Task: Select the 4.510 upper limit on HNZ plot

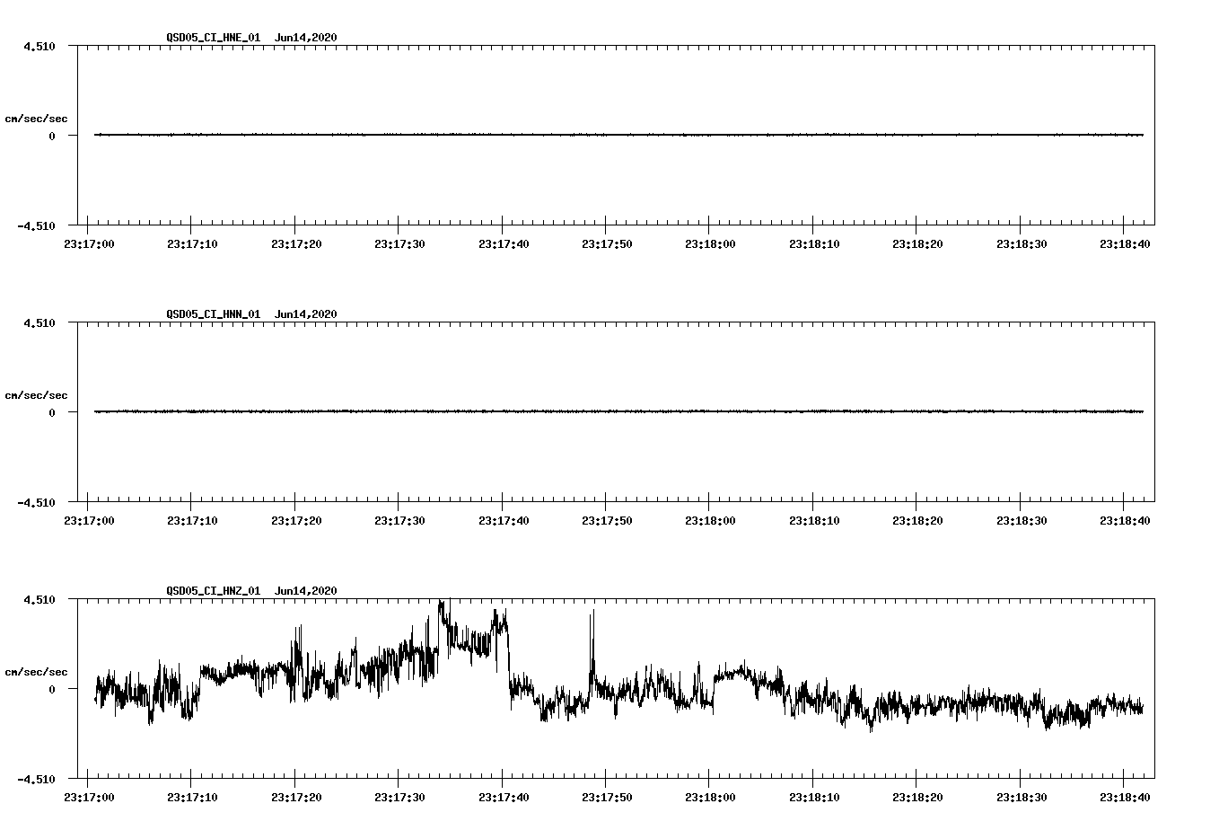Action: 39,599
